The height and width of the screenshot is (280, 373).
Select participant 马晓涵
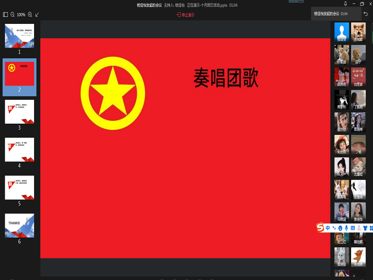point(342,212)
